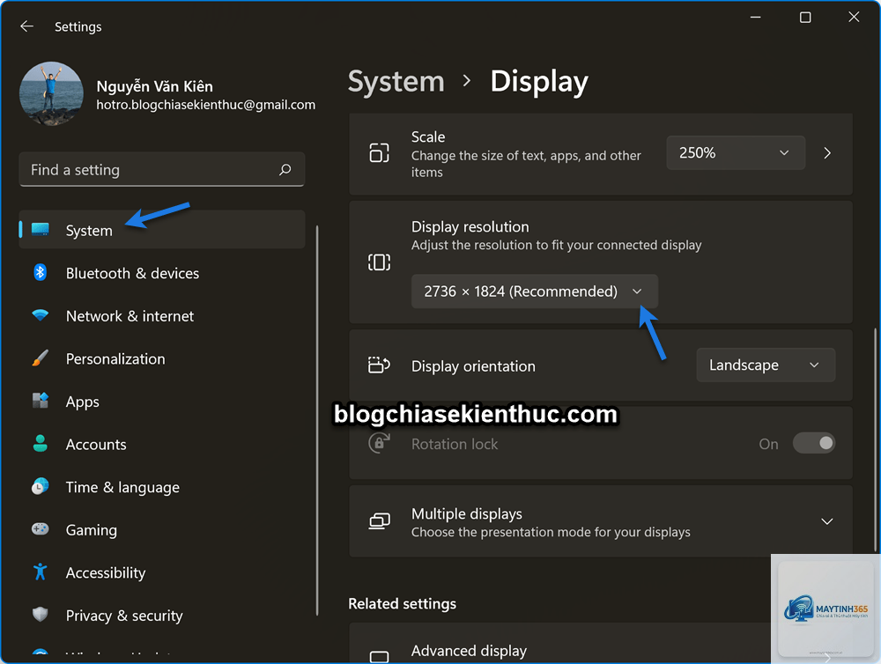
Task: Open Gaming settings
Action: pos(162,529)
